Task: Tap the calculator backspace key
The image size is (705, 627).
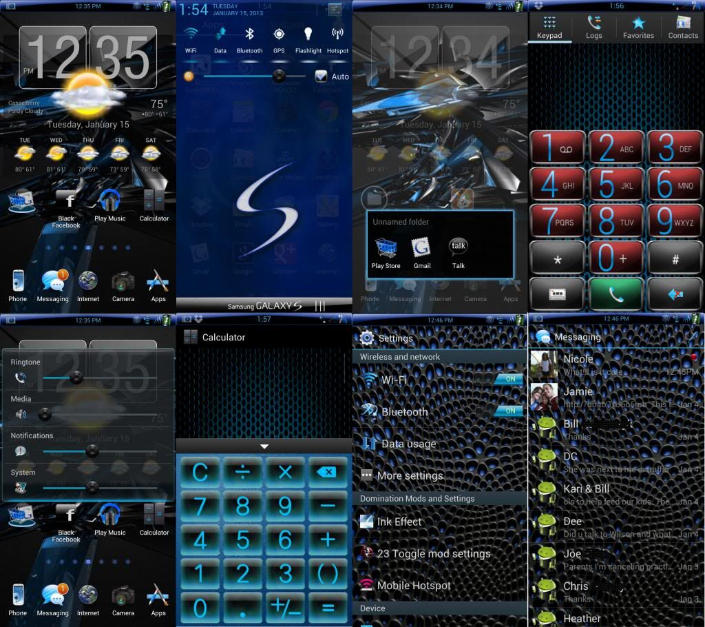Action: [x=328, y=473]
